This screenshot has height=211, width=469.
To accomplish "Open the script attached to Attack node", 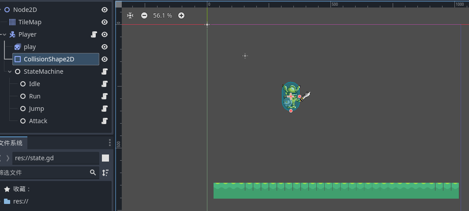I will tap(105, 121).
